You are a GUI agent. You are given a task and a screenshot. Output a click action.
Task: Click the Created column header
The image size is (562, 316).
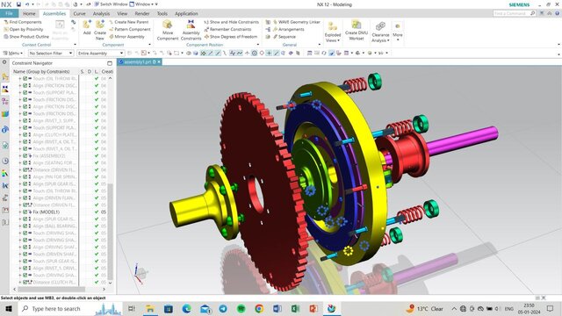107,72
